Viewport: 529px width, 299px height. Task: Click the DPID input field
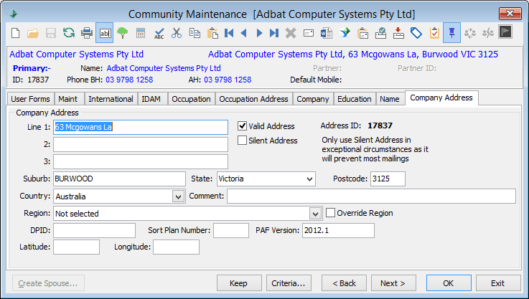point(94,230)
